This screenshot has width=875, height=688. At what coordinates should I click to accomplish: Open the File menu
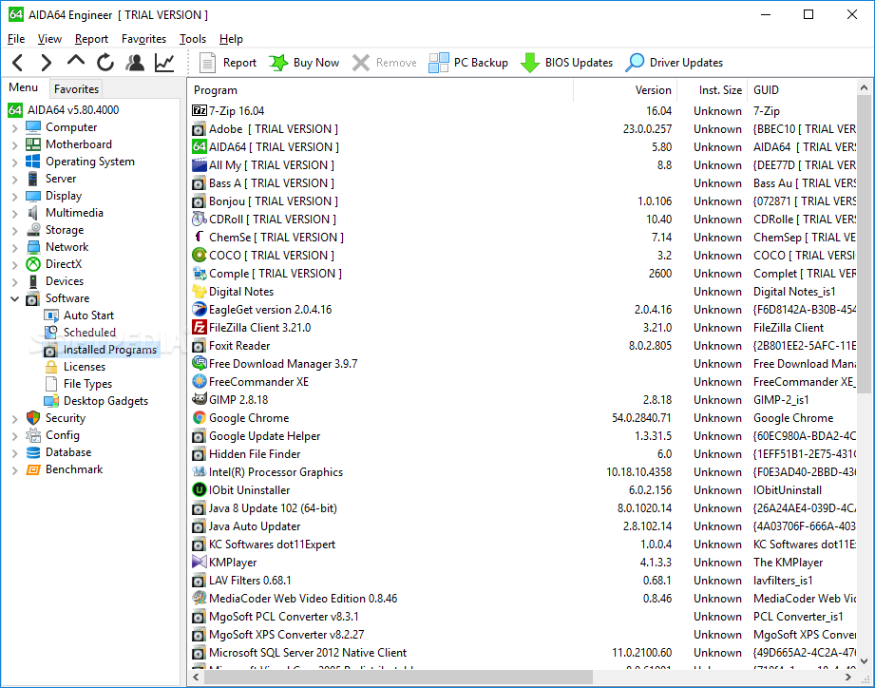pyautogui.click(x=16, y=39)
